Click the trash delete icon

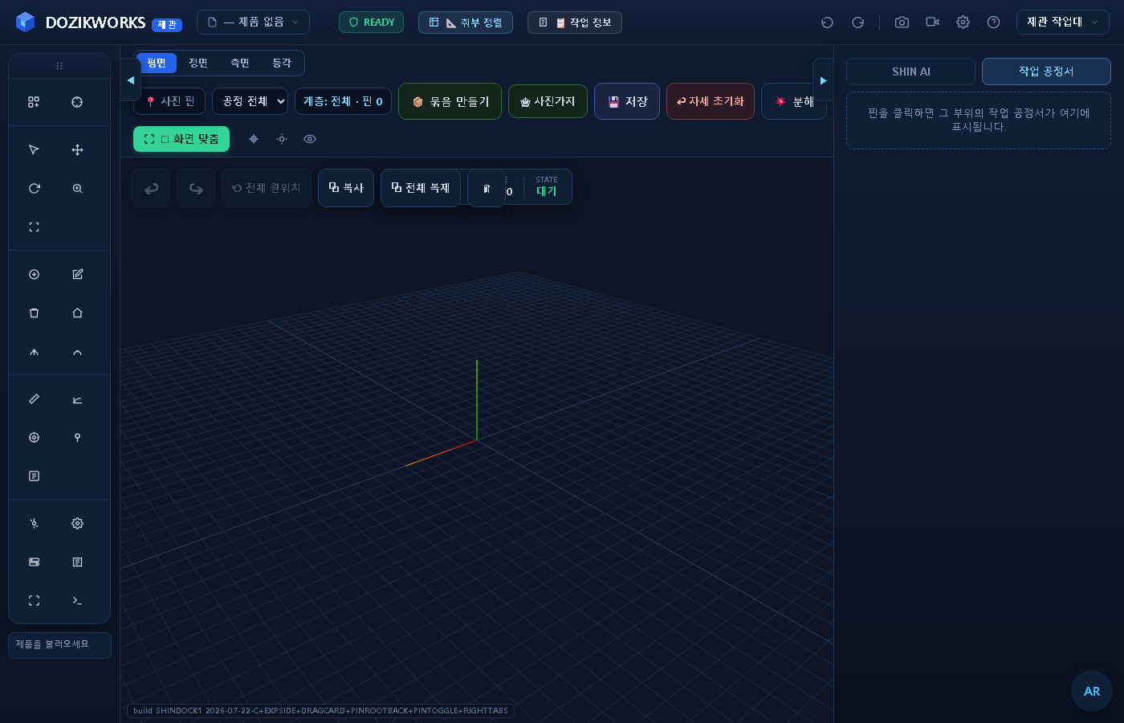34,313
